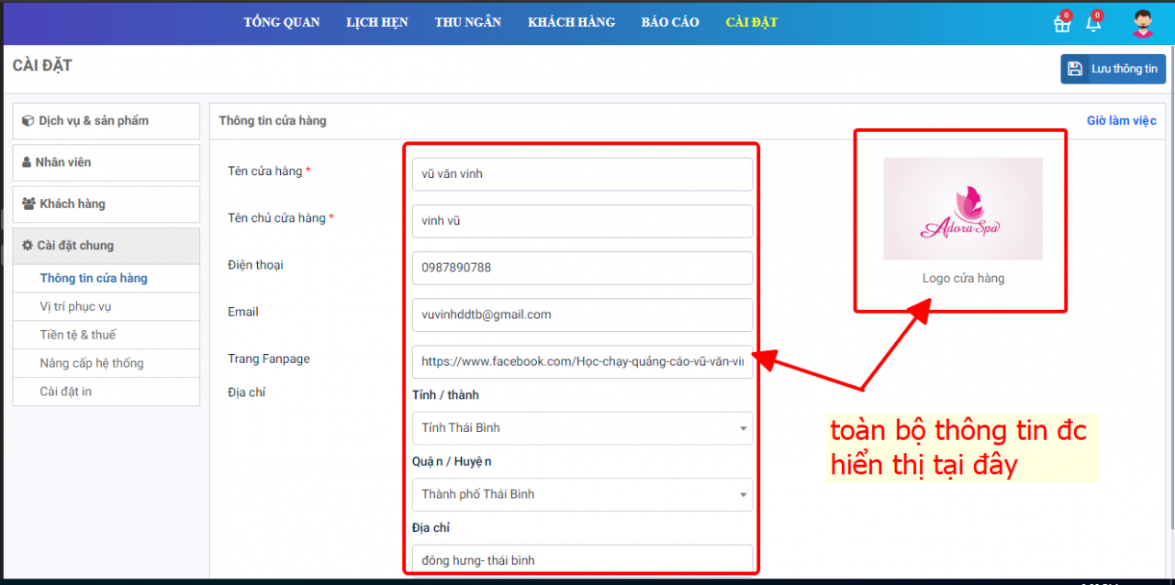Viewport: 1175px width, 585px height.
Task: Open the user avatar profile icon
Action: (x=1143, y=23)
